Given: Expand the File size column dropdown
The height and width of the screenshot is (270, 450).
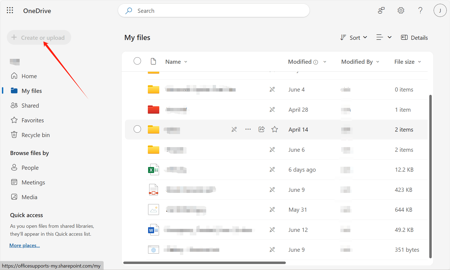Looking at the screenshot, I should [419, 62].
